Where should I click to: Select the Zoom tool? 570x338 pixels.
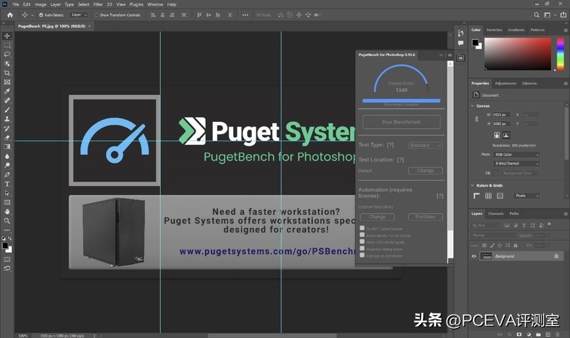[x=7, y=221]
